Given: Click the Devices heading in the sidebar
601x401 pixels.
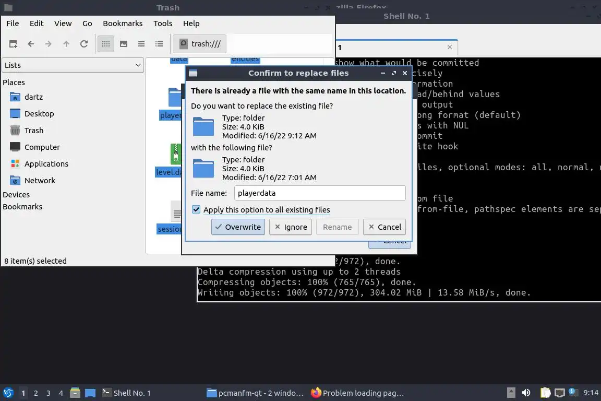Looking at the screenshot, I should (x=16, y=195).
